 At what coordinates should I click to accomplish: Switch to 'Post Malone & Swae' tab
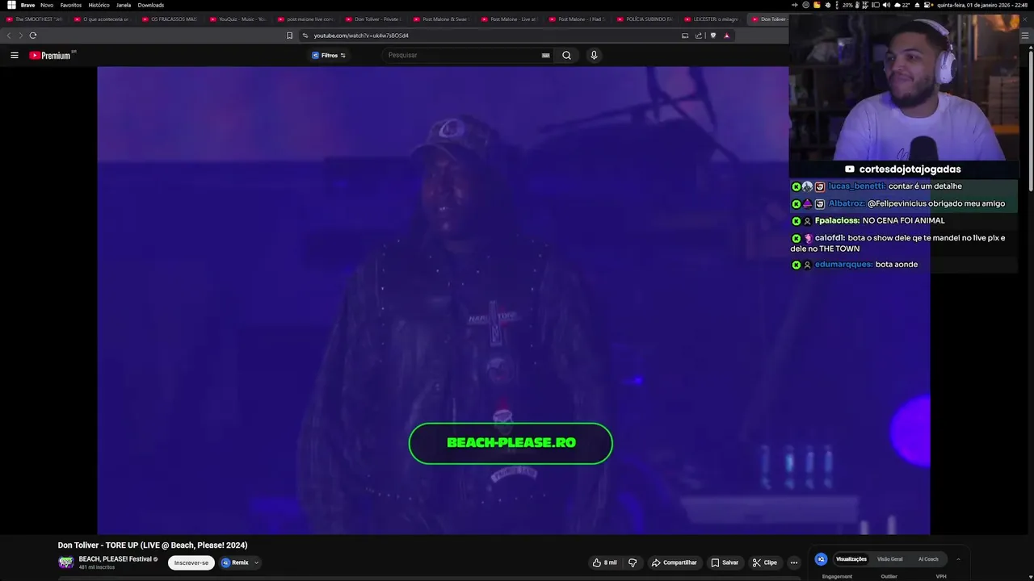[441, 19]
